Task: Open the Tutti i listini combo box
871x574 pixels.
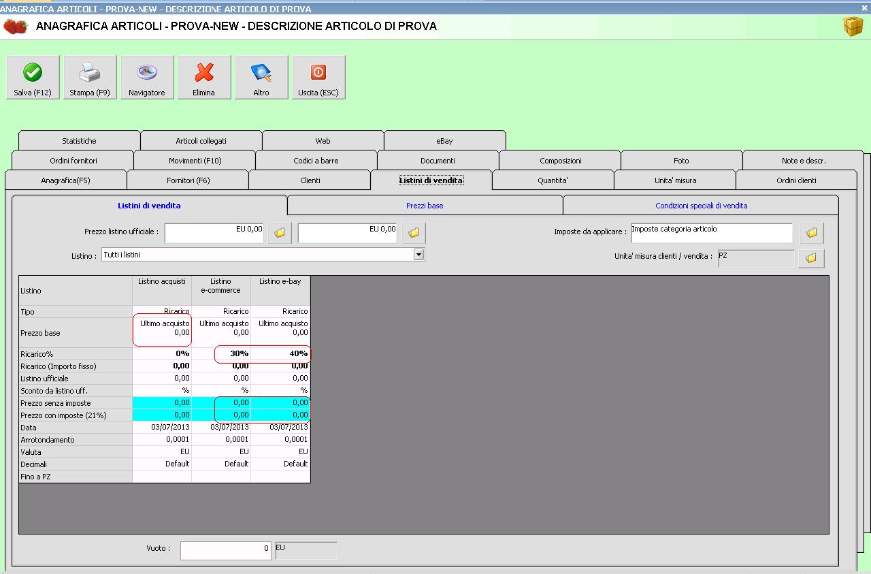Action: (x=259, y=255)
